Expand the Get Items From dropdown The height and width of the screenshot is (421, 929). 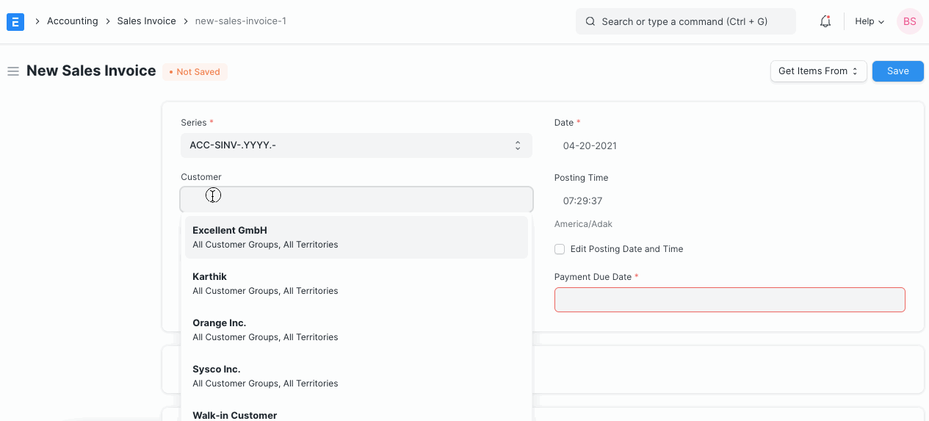818,71
